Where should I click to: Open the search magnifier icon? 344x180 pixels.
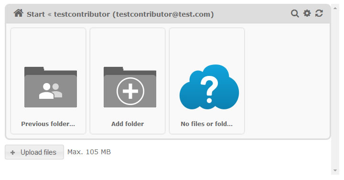click(x=295, y=13)
